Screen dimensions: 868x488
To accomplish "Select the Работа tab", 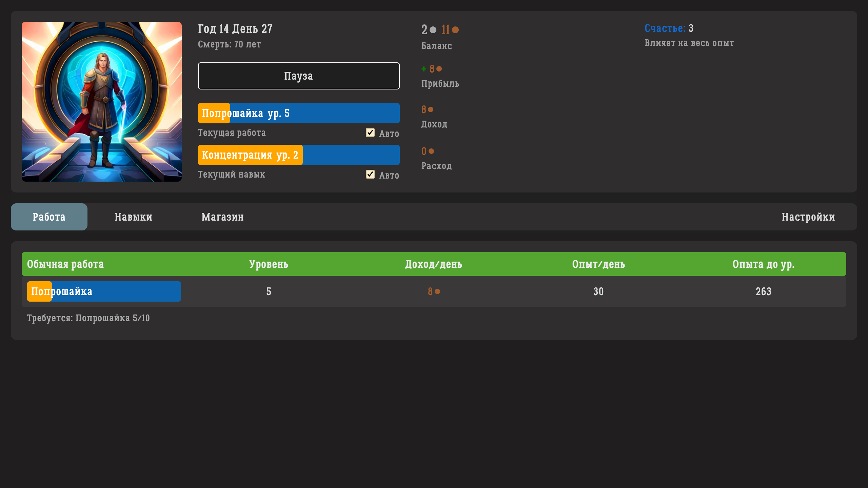I will point(49,217).
